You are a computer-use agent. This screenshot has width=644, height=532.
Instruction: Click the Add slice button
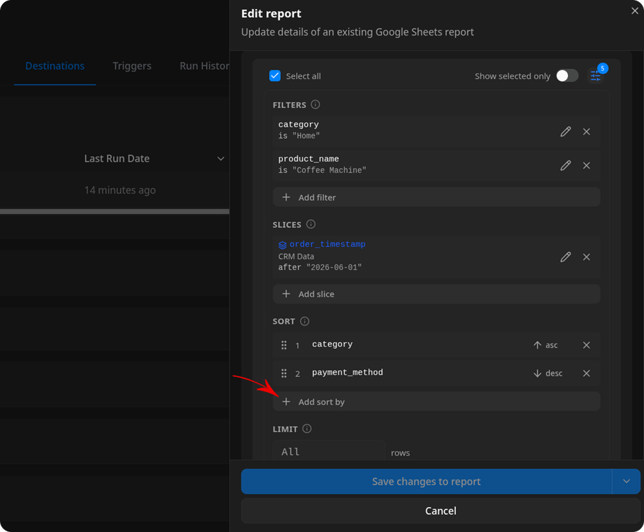[436, 294]
